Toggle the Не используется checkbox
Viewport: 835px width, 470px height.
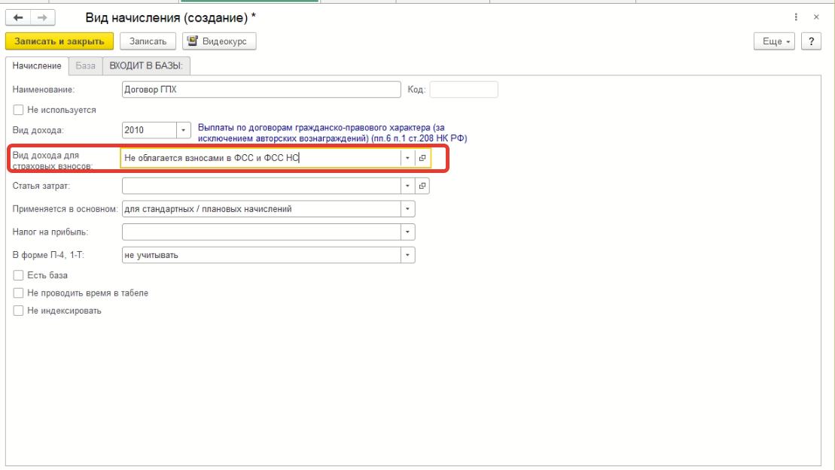19,110
